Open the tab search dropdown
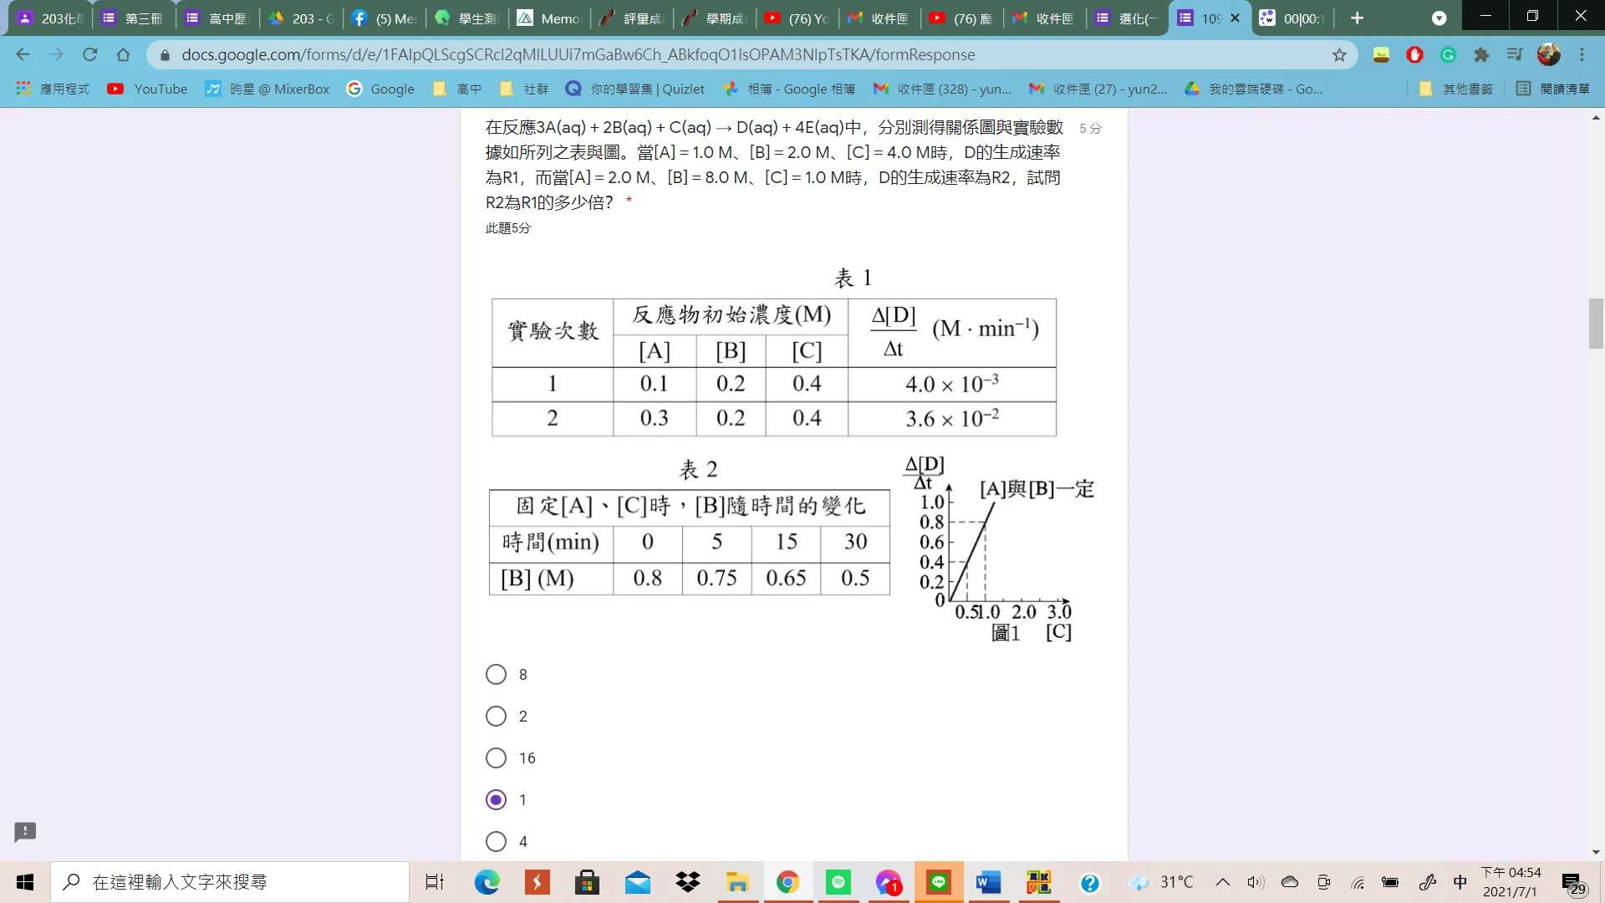This screenshot has height=903, width=1605. [1439, 18]
